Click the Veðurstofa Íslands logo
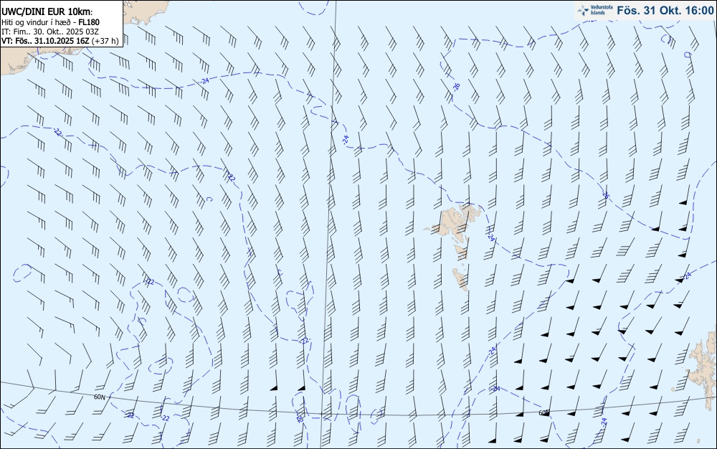 pyautogui.click(x=595, y=11)
